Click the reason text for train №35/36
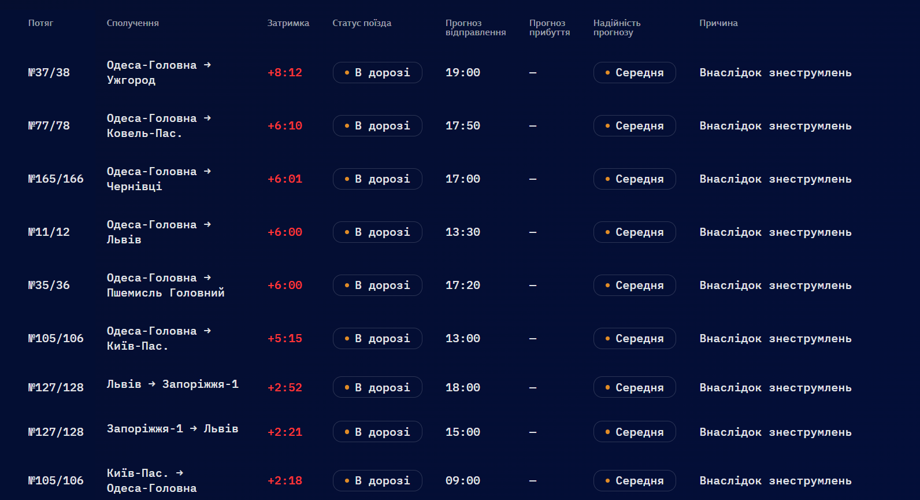This screenshot has height=500, width=920. (x=775, y=286)
